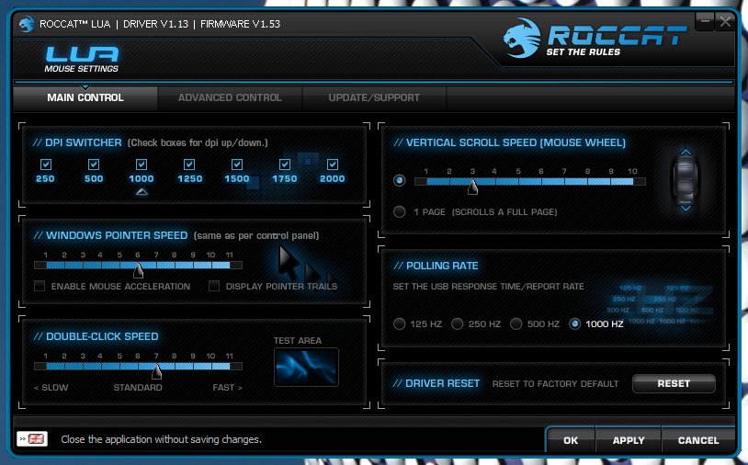Enable display pointer trails checkbox
The image size is (748, 465).
(x=214, y=286)
